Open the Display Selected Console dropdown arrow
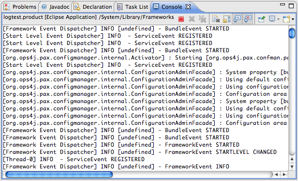298x181 pixels. pos(278,19)
